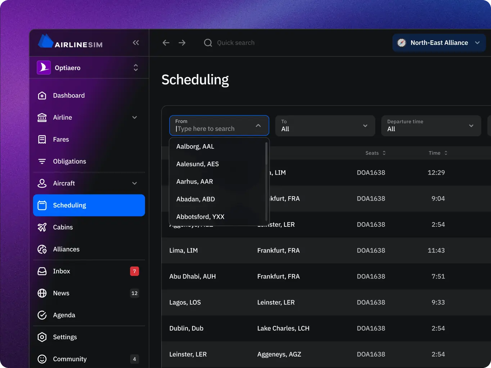Expand the Aircraft submenu chevron
This screenshot has height=368, width=491.
(135, 183)
